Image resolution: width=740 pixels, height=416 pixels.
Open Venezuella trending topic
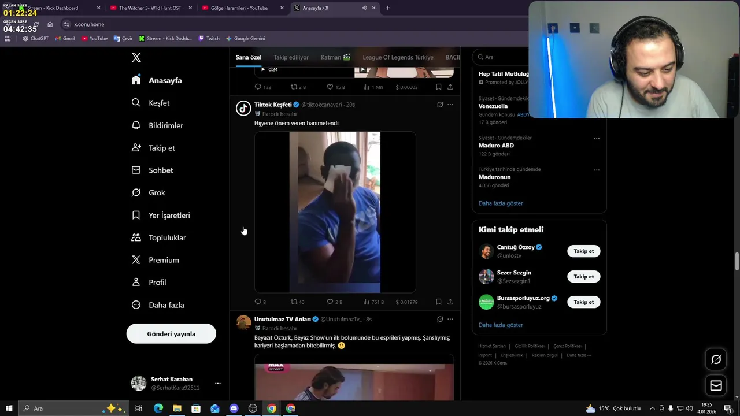[493, 106]
